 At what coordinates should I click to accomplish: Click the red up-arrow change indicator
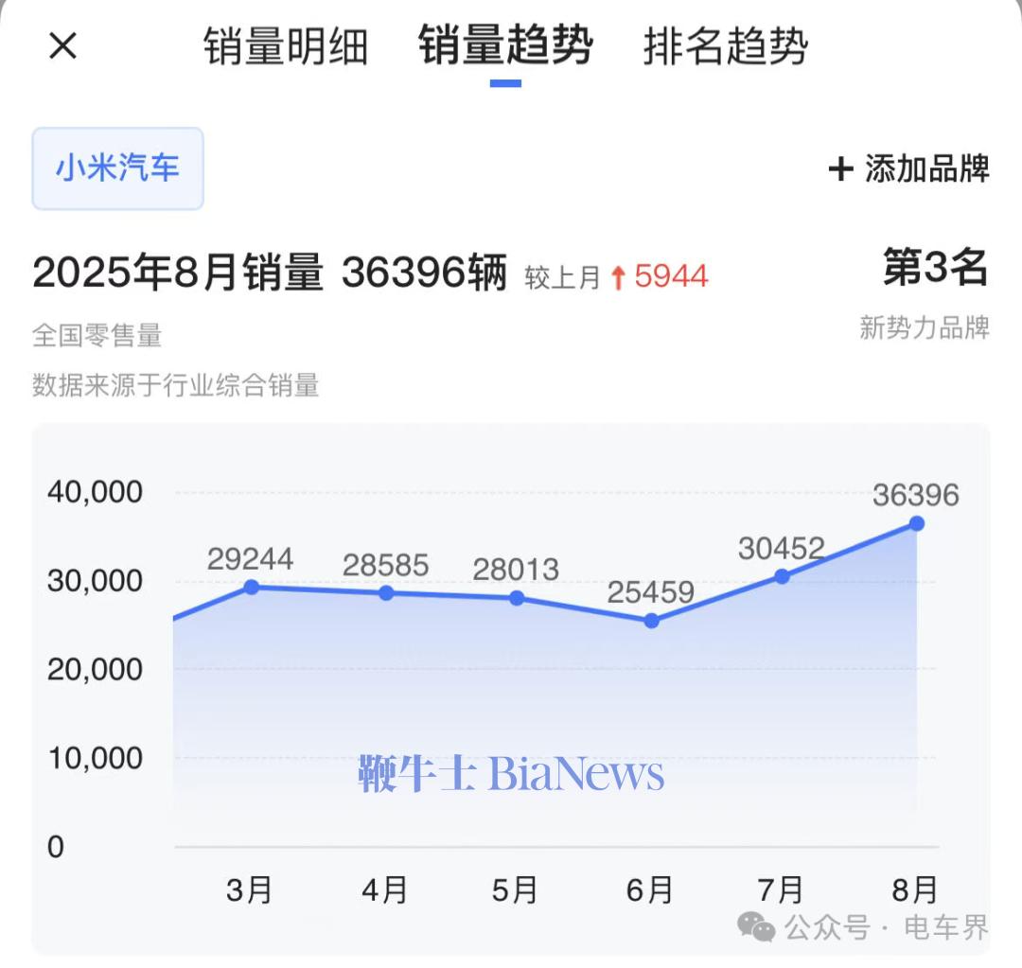coord(618,277)
